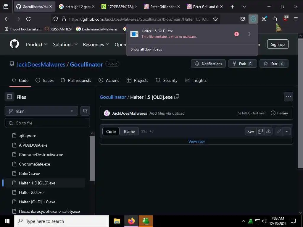The height and width of the screenshot is (227, 303).
Task: Select Halter 2.0.exe in the file tree
Action: point(31,192)
